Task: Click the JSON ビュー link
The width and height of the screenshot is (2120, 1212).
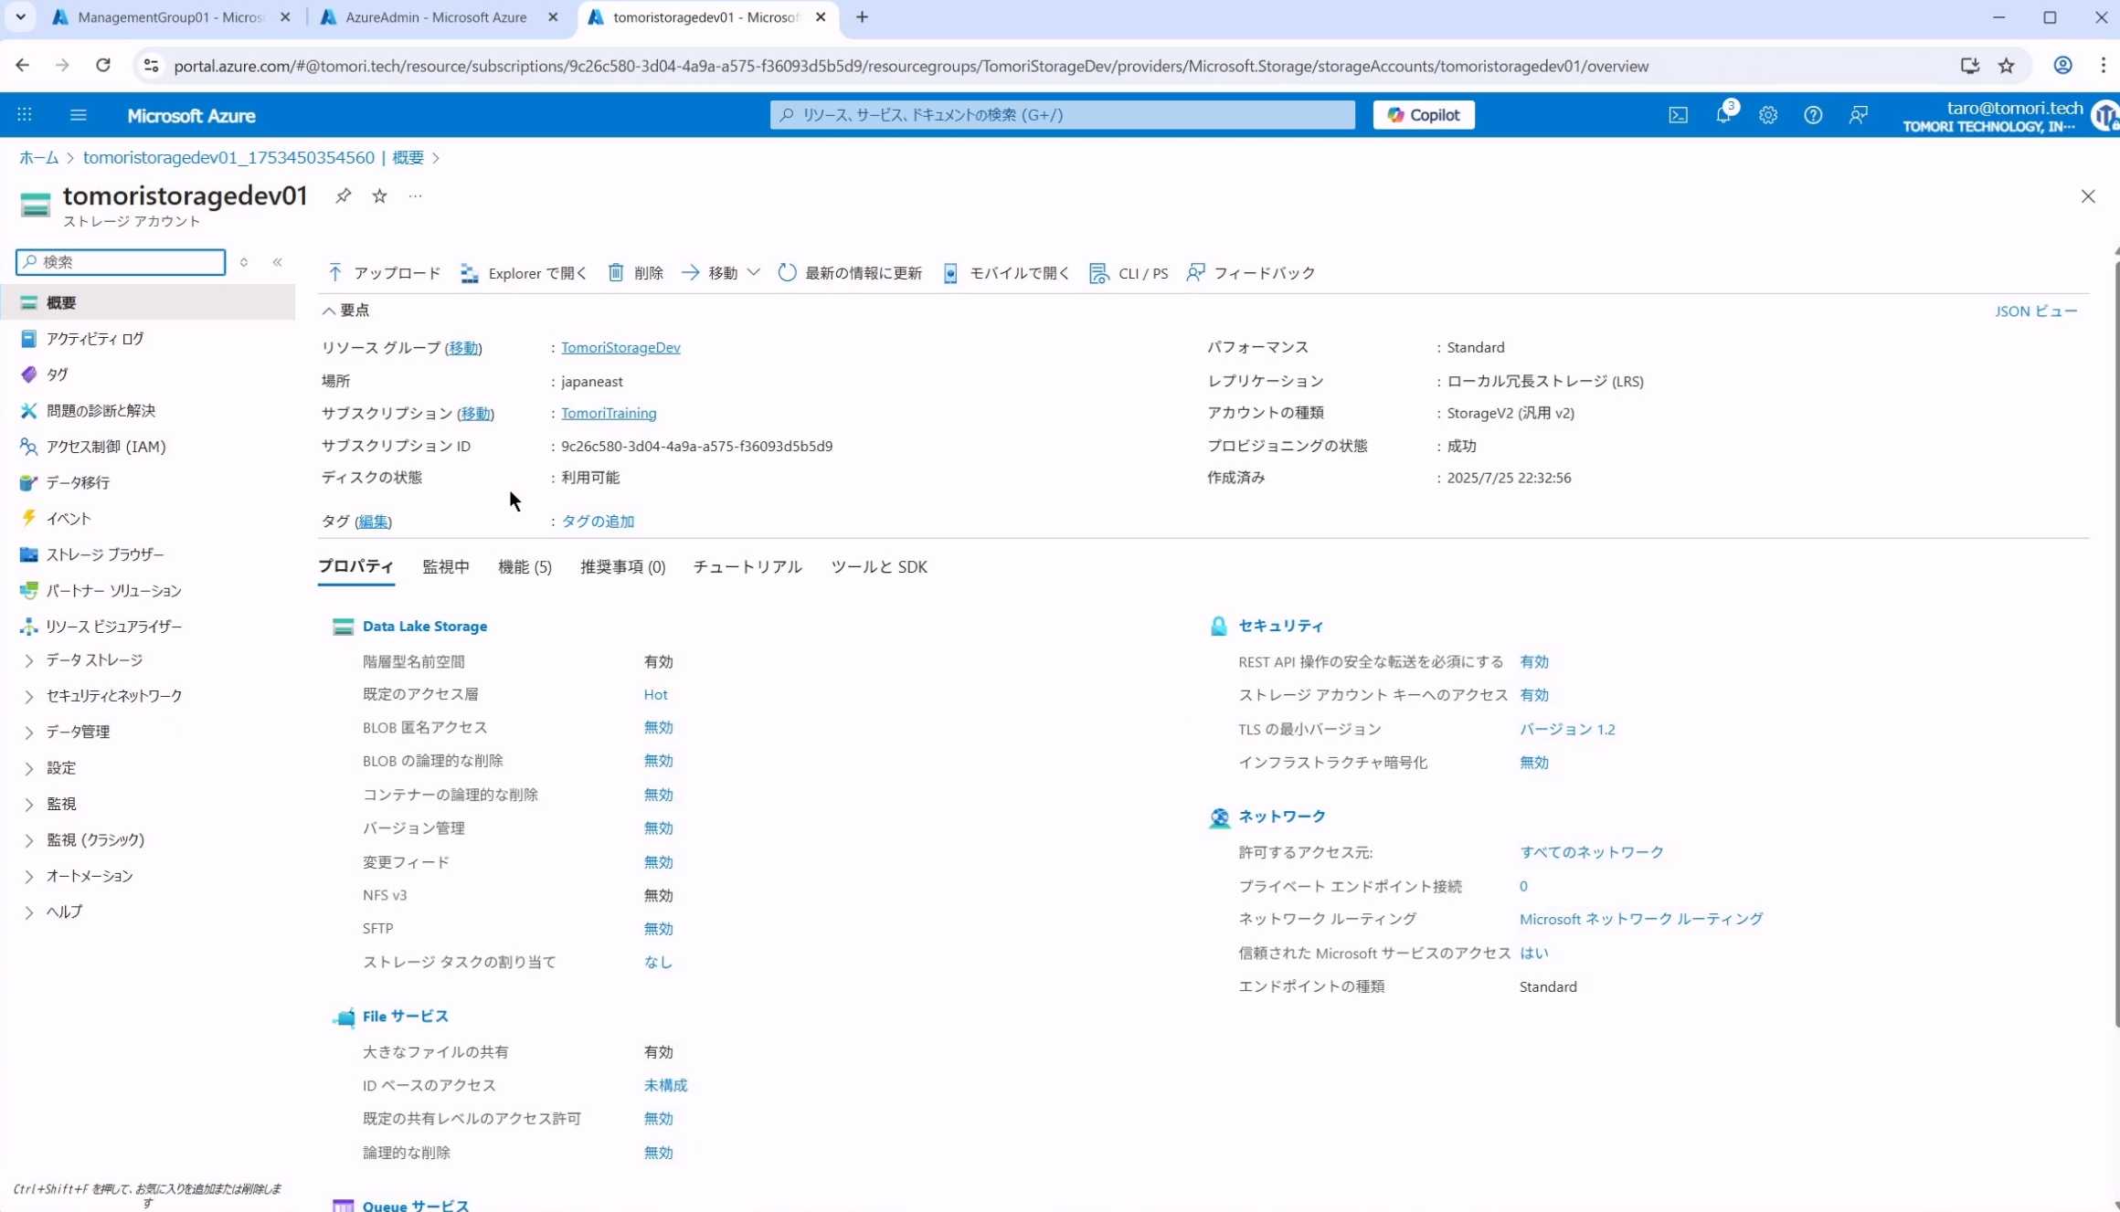Action: 2035,311
